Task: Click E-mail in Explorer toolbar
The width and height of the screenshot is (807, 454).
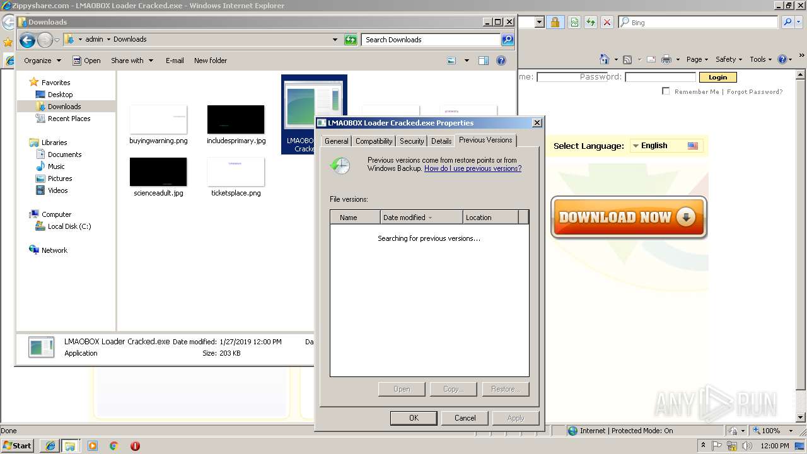Action: 175,61
